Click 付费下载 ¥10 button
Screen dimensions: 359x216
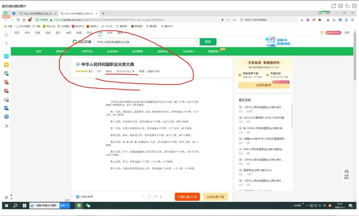187,197
